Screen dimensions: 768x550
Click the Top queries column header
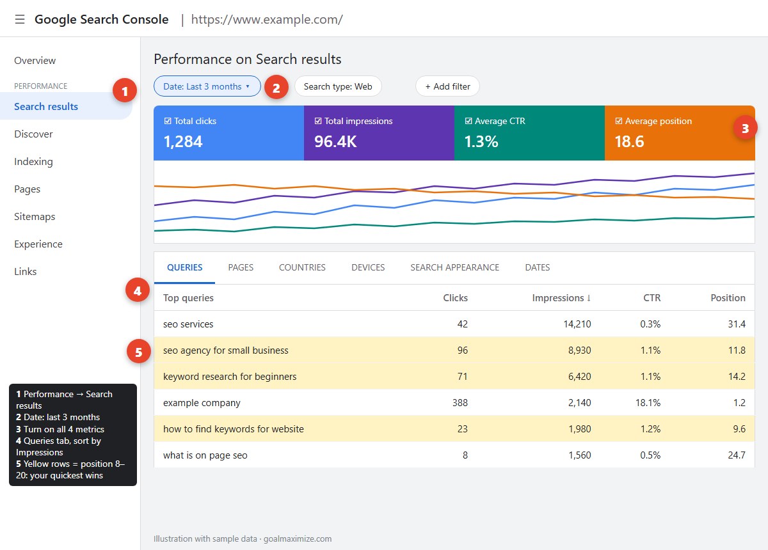click(x=188, y=298)
